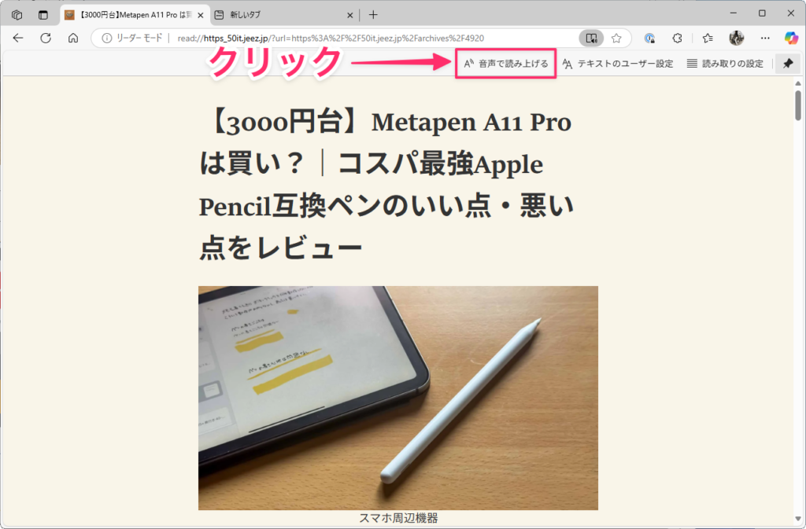Viewport: 806px width, 529px height.
Task: Switch to the 新しいタブ tab
Action: (x=283, y=15)
